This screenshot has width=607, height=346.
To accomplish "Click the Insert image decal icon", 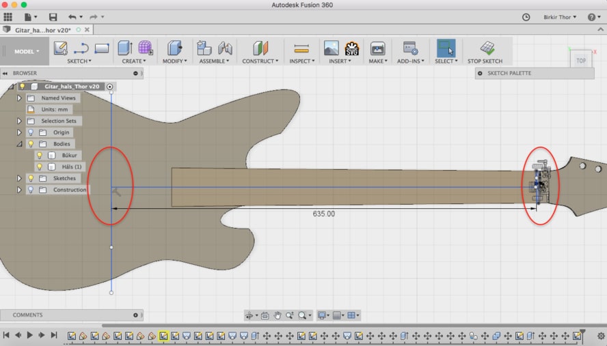I will coord(331,48).
